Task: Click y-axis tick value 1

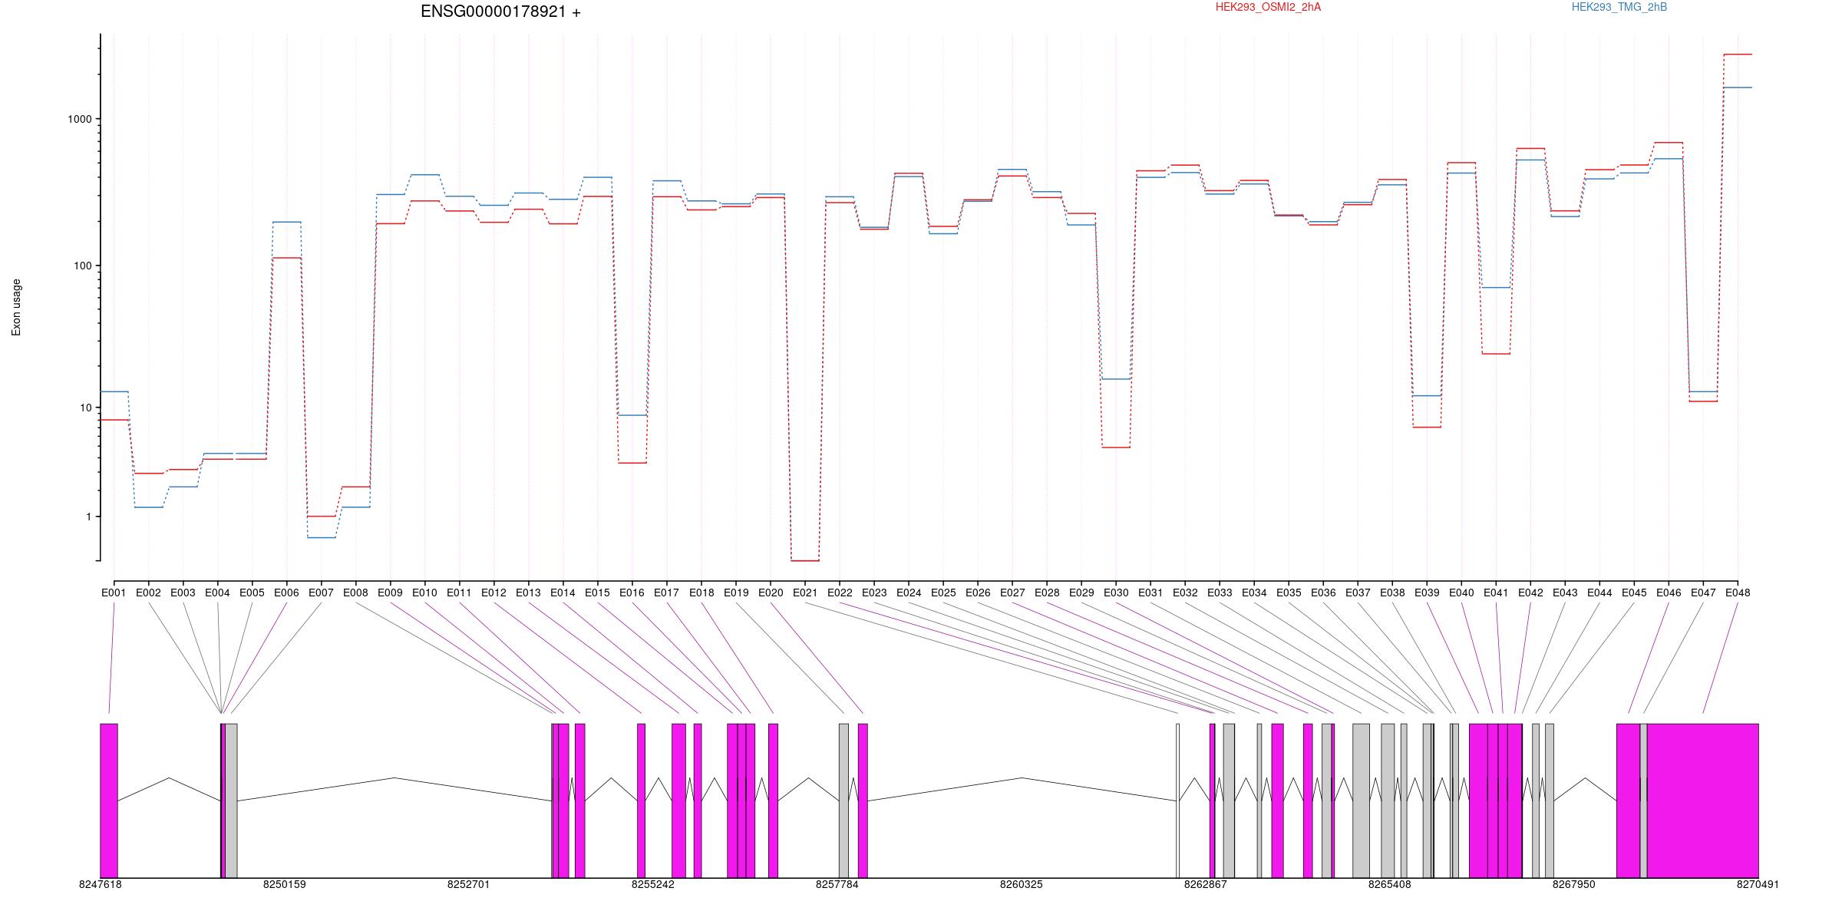Action: [89, 517]
